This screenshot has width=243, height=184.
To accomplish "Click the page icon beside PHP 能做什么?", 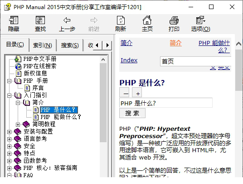I will coord(36,117).
